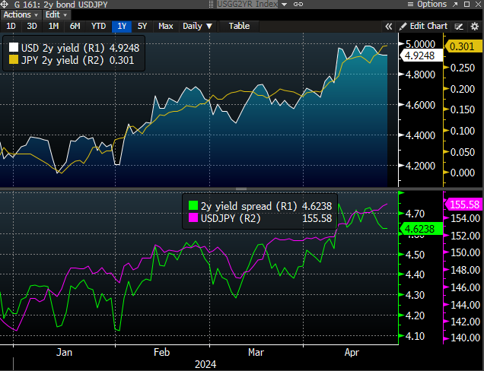Select the Max time range
The height and width of the screenshot is (371, 484).
coord(166,26)
